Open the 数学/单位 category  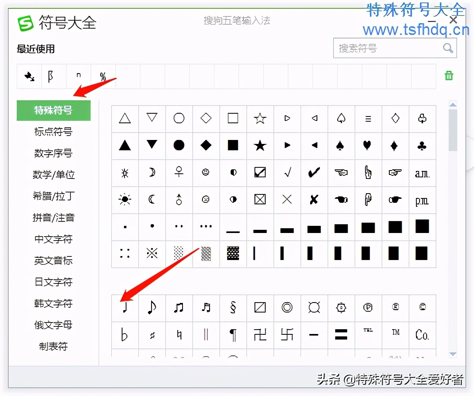click(53, 175)
